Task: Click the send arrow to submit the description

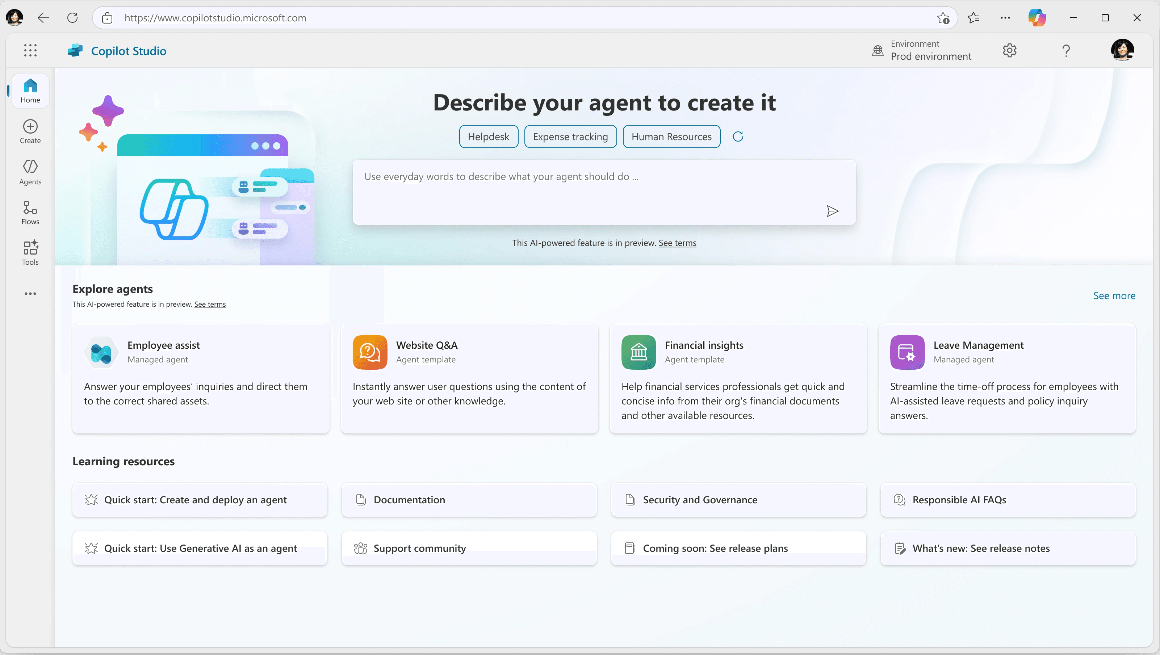Action: pos(833,211)
